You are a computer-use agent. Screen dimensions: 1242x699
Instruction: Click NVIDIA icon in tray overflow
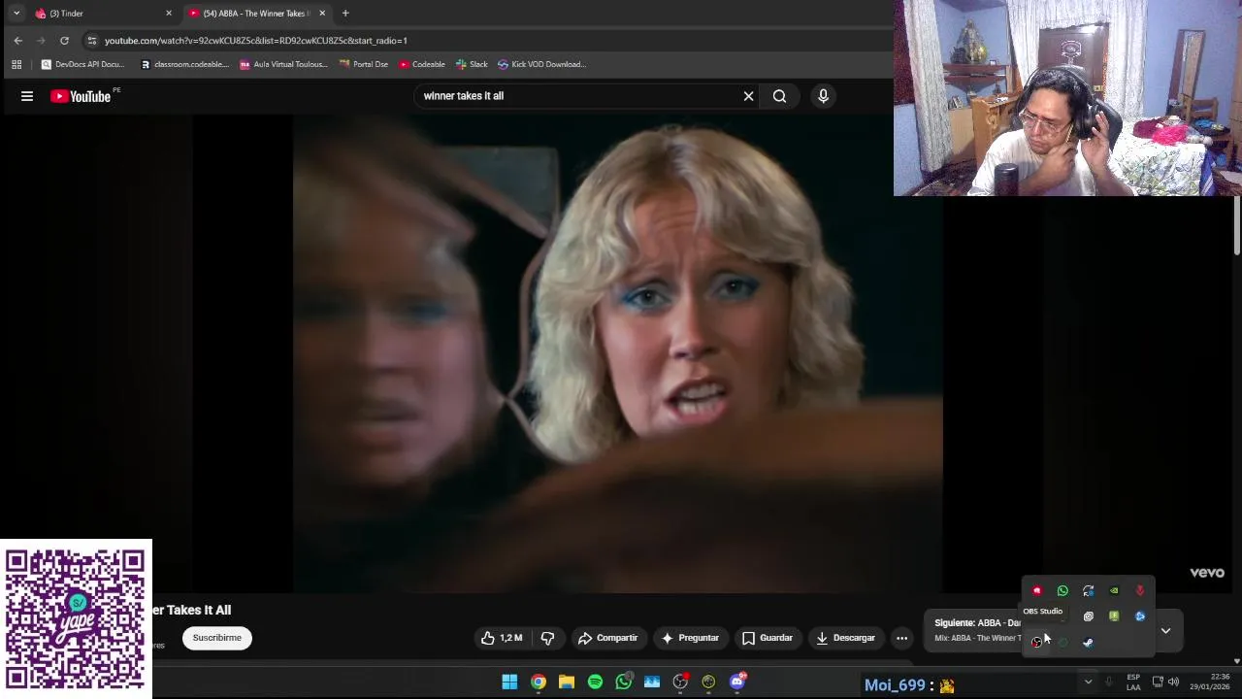coord(1114,590)
